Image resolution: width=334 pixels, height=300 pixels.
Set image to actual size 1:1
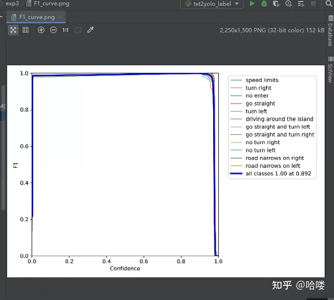[x=65, y=30]
